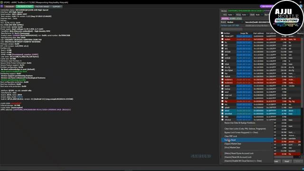Open the [Vivo] MasterClear submenu entry
304x171 pixels.
click(x=247, y=147)
